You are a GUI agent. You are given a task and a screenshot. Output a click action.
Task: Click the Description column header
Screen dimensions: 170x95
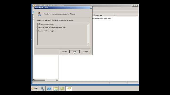(104, 15)
